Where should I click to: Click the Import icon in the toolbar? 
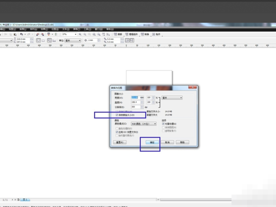coord(38,34)
